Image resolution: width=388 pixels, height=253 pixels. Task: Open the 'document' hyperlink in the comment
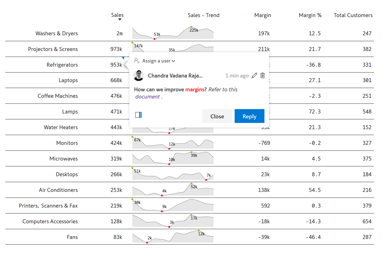coord(148,97)
